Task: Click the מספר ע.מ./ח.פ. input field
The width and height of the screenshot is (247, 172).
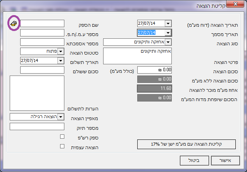Action: tap(42, 33)
